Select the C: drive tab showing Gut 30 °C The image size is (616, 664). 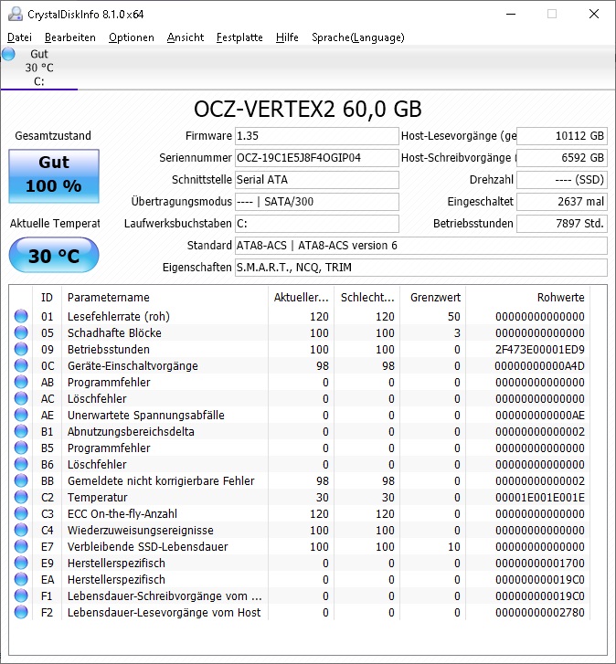pos(39,68)
